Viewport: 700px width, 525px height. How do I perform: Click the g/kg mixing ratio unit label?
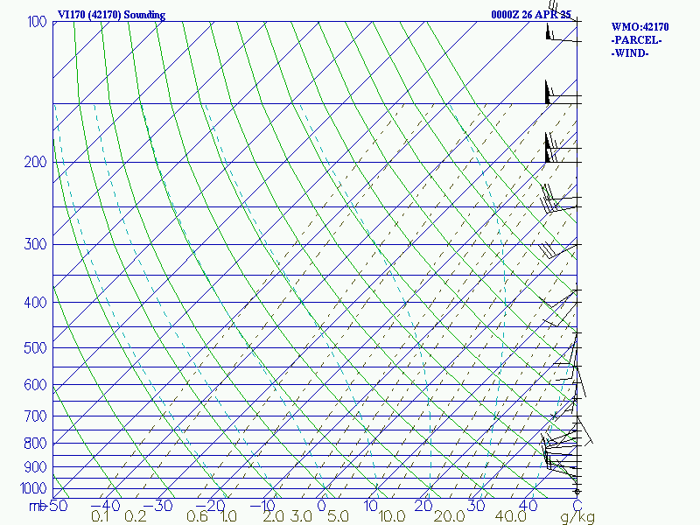coord(577,517)
